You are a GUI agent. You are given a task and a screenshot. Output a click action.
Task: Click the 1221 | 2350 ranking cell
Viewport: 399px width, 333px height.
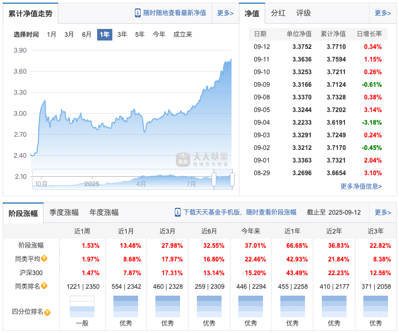pos(83,287)
